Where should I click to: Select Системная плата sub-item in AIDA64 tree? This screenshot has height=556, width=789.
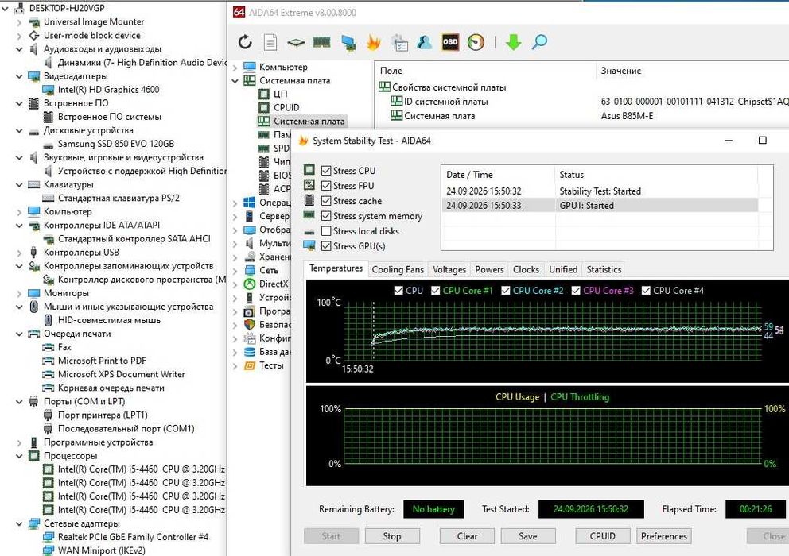[309, 122]
